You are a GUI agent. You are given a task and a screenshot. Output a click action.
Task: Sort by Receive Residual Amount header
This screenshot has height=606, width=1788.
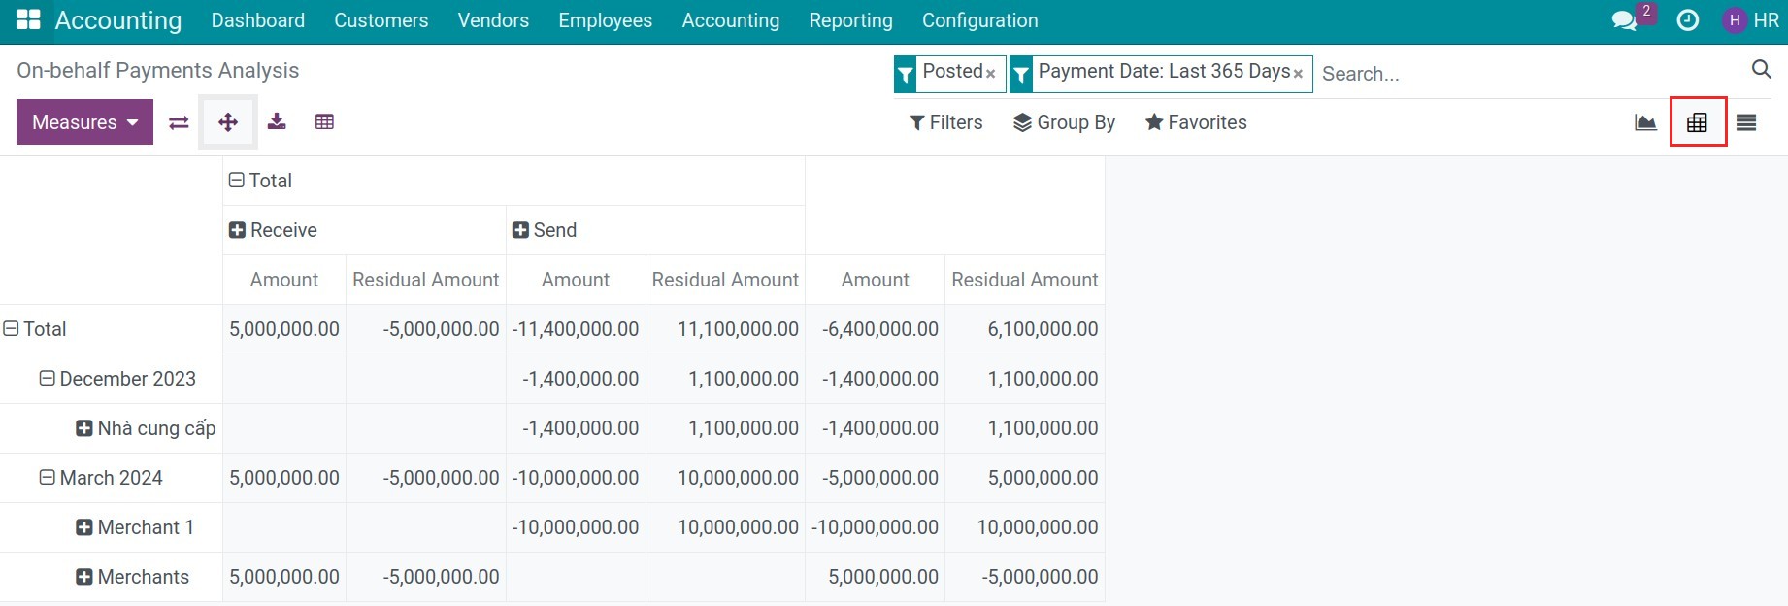tap(426, 280)
